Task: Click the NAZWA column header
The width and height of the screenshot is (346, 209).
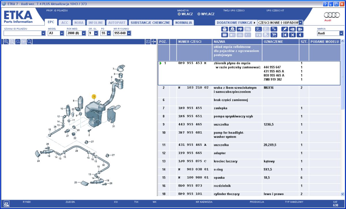Action: pos(237,42)
